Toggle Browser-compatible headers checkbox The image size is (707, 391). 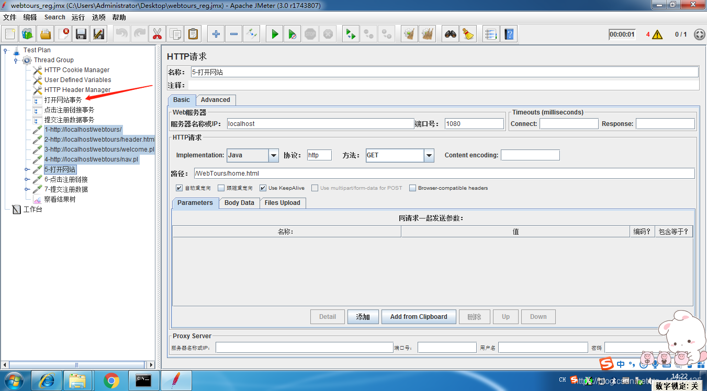[412, 188]
